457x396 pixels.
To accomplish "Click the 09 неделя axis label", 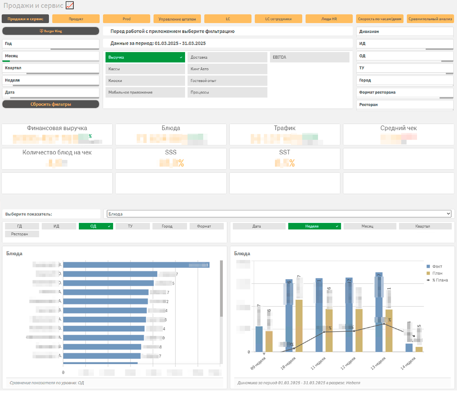I will point(258,363).
